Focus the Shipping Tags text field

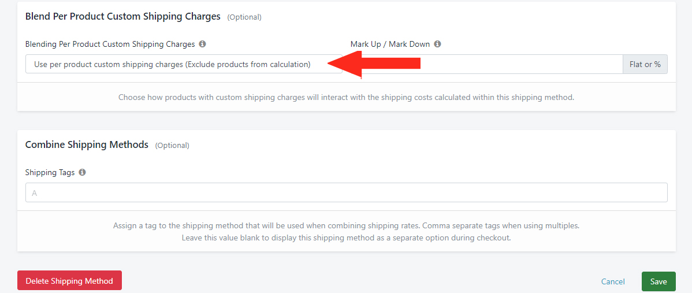pyautogui.click(x=347, y=193)
